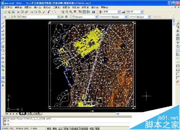Select the Array modify tool
Viewport: 180px width, 130px height.
tap(178, 38)
